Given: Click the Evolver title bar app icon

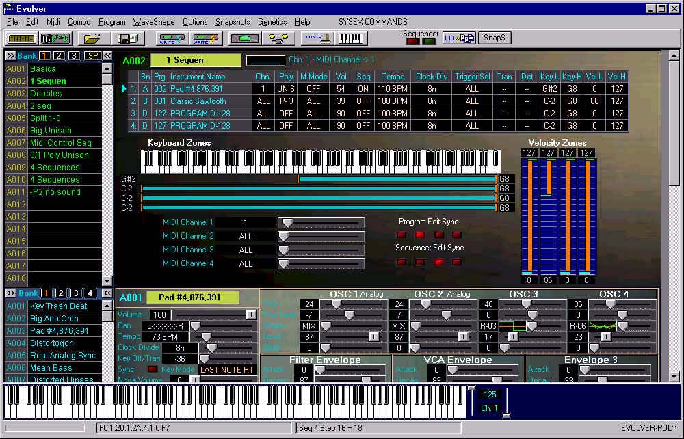Looking at the screenshot, I should [x=9, y=8].
